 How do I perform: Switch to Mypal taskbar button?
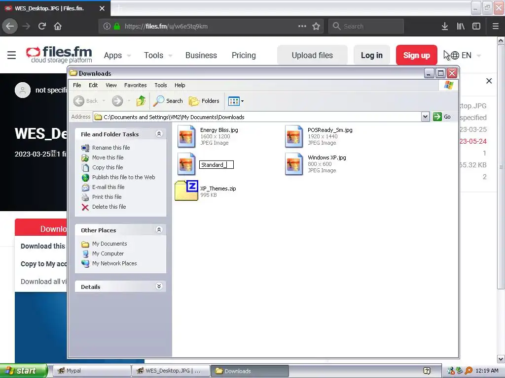(x=91, y=371)
